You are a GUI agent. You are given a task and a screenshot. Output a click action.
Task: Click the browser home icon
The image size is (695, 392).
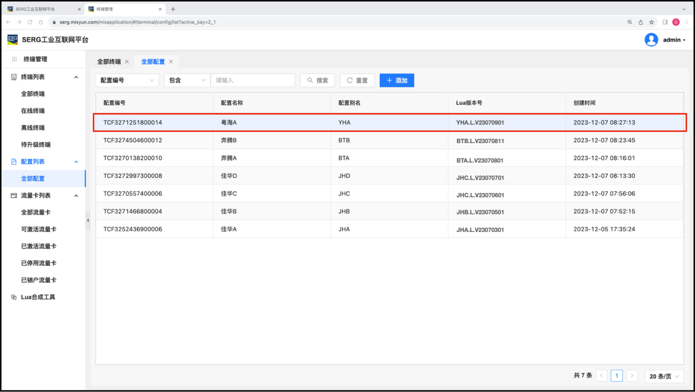[41, 22]
